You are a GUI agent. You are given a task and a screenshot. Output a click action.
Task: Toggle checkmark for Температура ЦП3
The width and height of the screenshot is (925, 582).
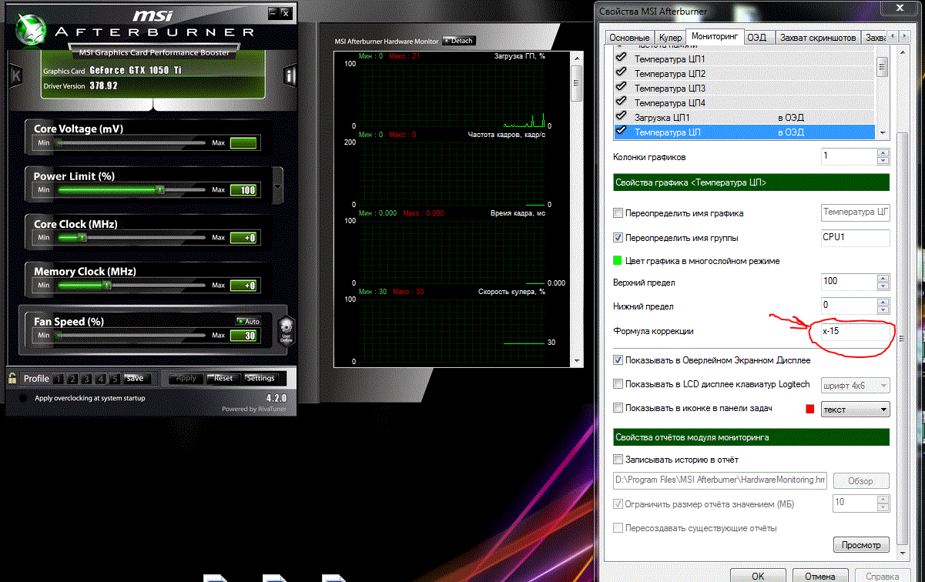pos(621,88)
